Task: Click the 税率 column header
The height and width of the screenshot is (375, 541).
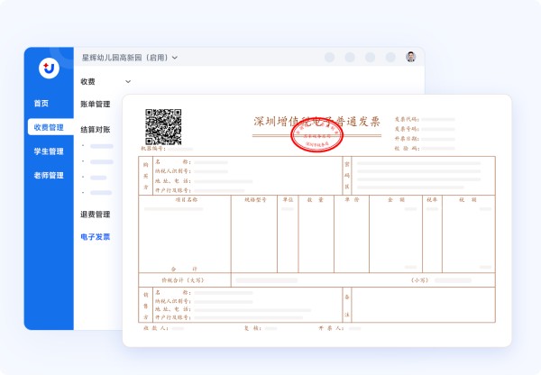Action: [x=432, y=200]
